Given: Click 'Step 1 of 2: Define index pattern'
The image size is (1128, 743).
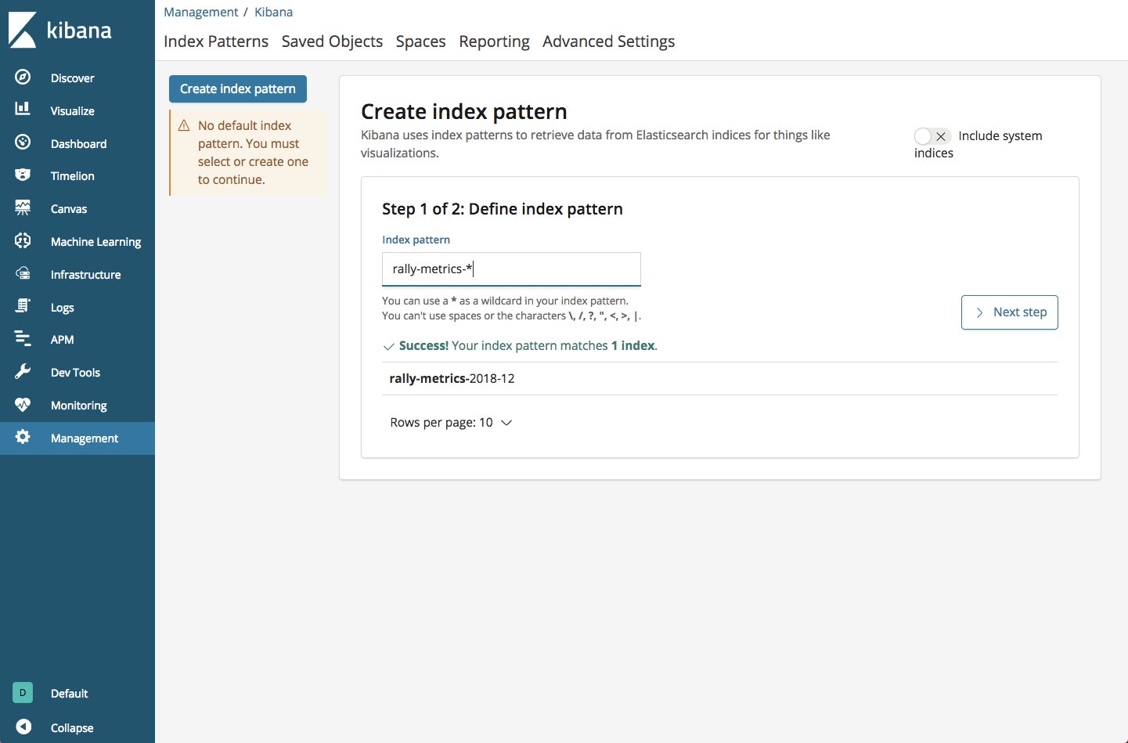Looking at the screenshot, I should [503, 209].
